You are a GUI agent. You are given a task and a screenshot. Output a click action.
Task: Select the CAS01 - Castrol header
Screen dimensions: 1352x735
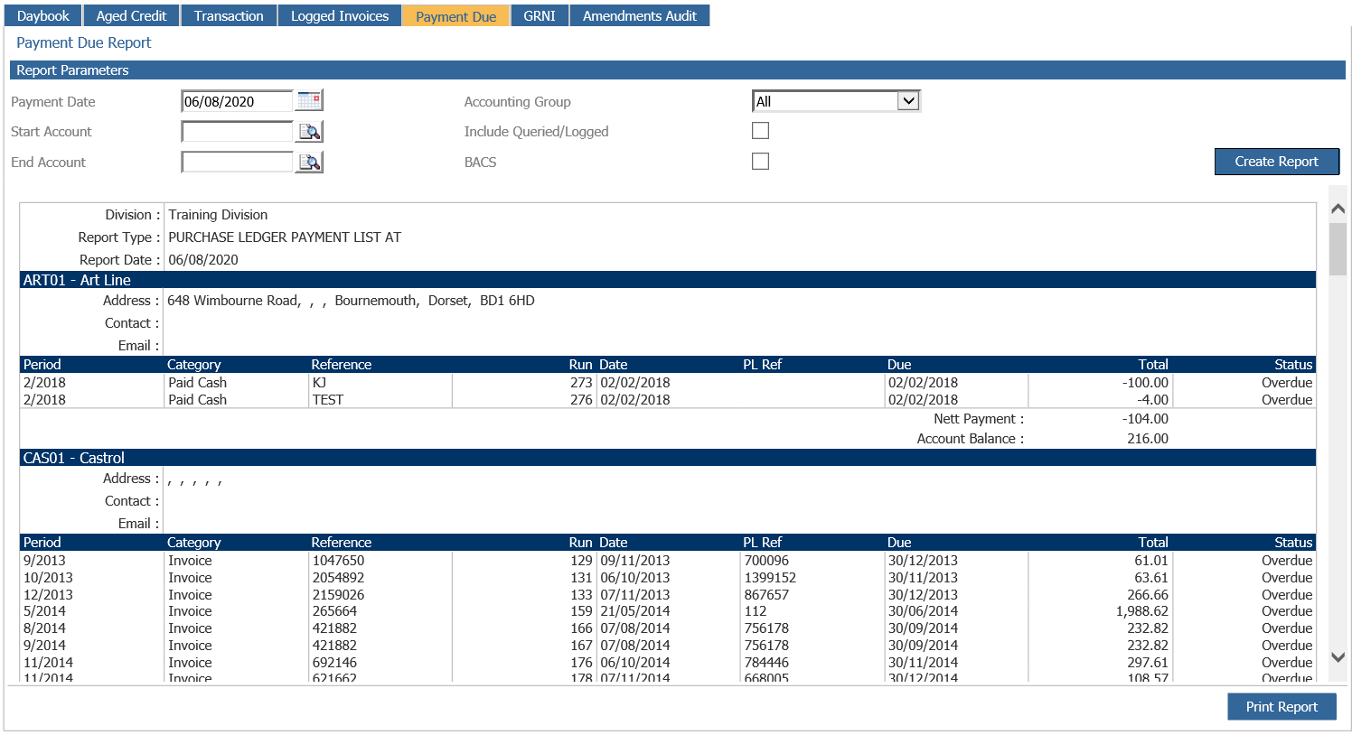click(668, 458)
